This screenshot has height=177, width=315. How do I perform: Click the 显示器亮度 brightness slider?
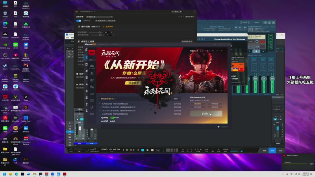click(95, 33)
